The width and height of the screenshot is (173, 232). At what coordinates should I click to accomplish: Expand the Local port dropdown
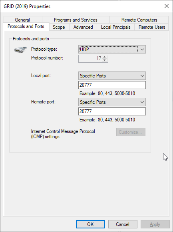point(112,76)
